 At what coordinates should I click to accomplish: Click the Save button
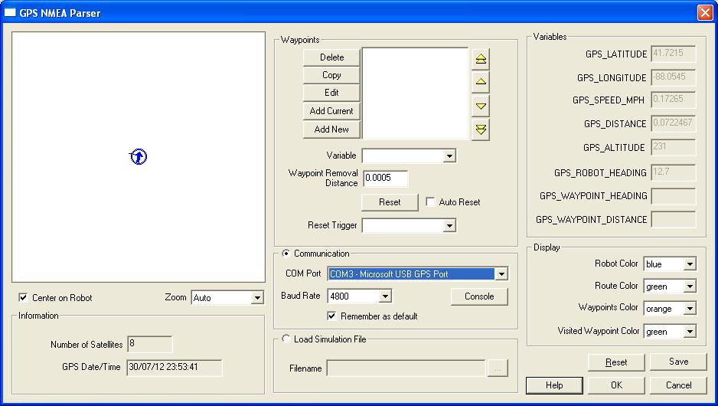[678, 362]
